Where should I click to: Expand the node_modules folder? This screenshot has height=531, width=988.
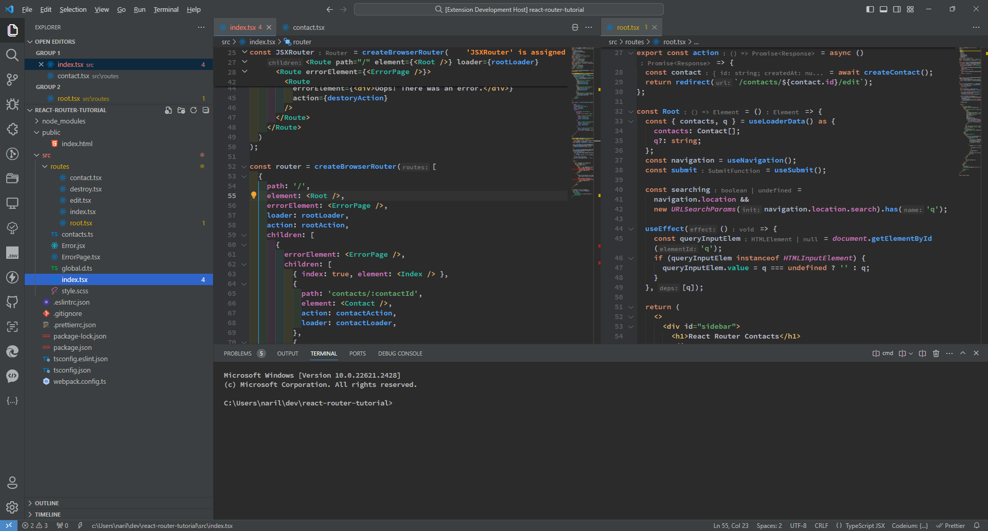click(x=64, y=121)
